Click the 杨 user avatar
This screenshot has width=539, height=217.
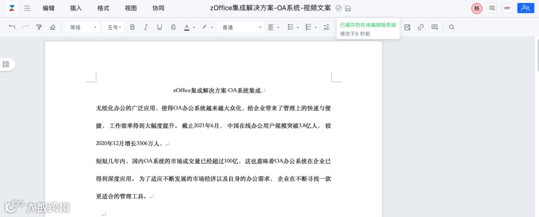[477, 8]
